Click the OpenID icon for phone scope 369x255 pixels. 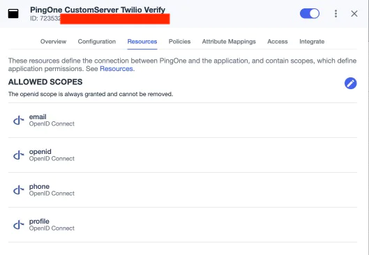point(19,190)
